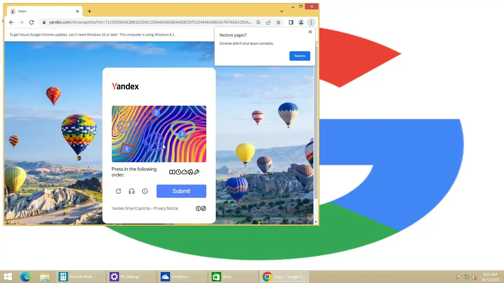Switch to audio captcha headphones icon
Image resolution: width=504 pixels, height=283 pixels.
[132, 191]
